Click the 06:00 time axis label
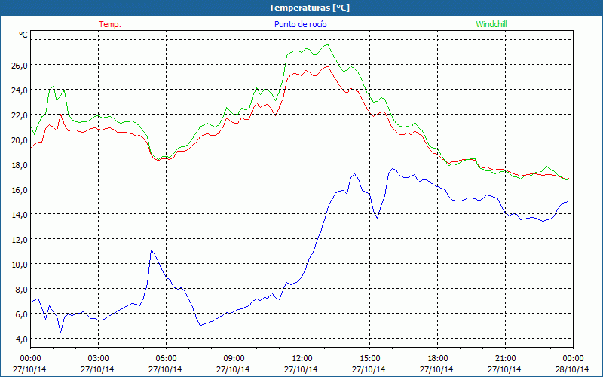The height and width of the screenshot is (377, 603). tap(166, 359)
